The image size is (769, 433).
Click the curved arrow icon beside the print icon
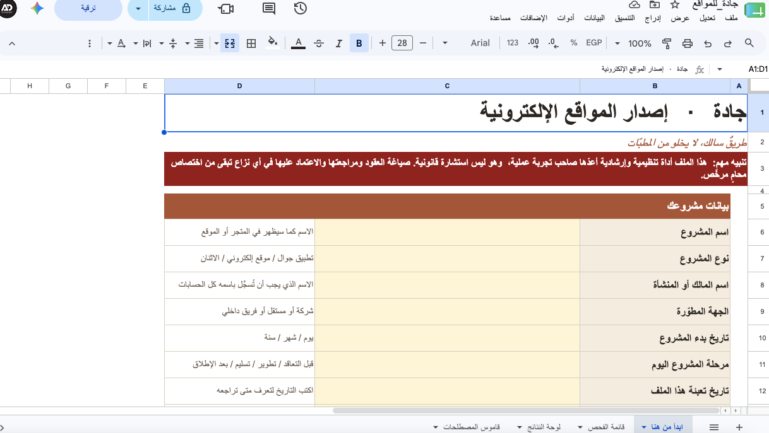tap(708, 43)
